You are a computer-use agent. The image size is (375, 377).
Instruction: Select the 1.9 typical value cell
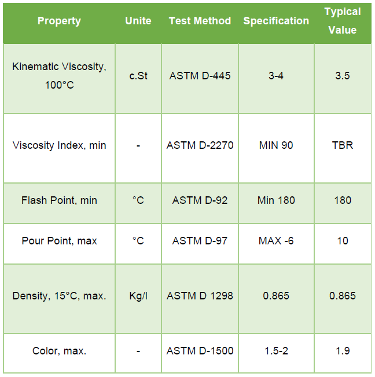[343, 353]
